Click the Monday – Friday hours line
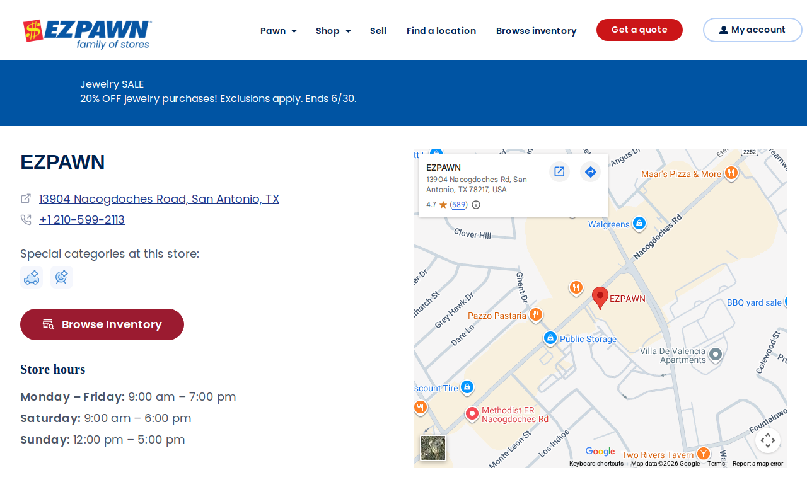Screen dimensions: 807x504 click(x=128, y=397)
